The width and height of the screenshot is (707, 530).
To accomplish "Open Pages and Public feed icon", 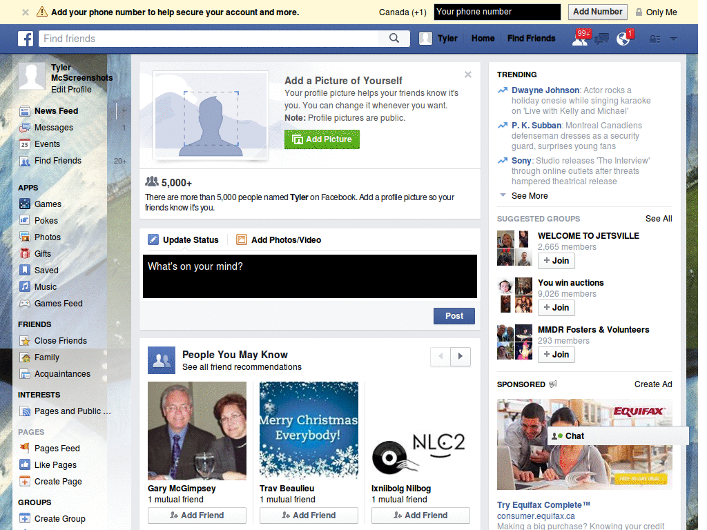I will click(x=25, y=411).
